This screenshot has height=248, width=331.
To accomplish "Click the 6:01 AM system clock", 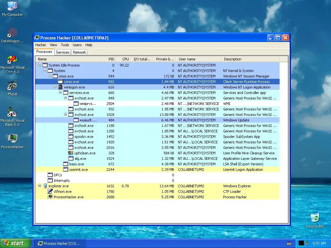I will pyautogui.click(x=319, y=243).
